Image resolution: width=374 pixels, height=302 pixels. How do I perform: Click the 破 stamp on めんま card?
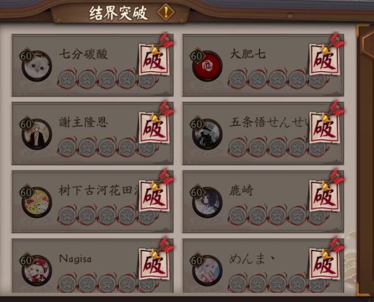click(x=324, y=264)
